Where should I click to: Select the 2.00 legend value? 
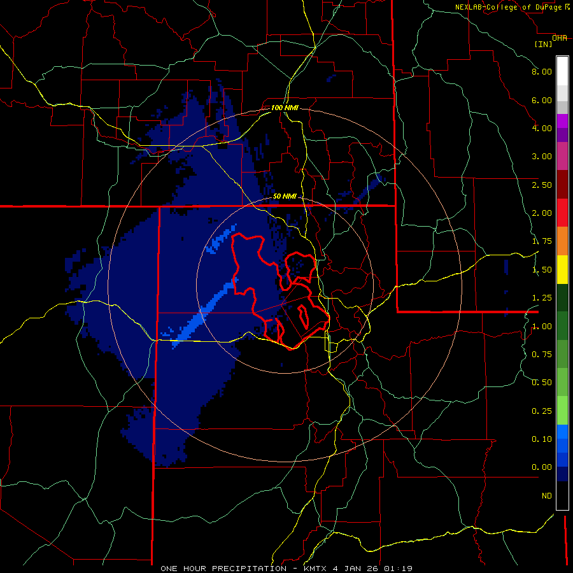pos(542,213)
